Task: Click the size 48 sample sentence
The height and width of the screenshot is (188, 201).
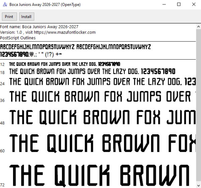Action: click(103, 117)
